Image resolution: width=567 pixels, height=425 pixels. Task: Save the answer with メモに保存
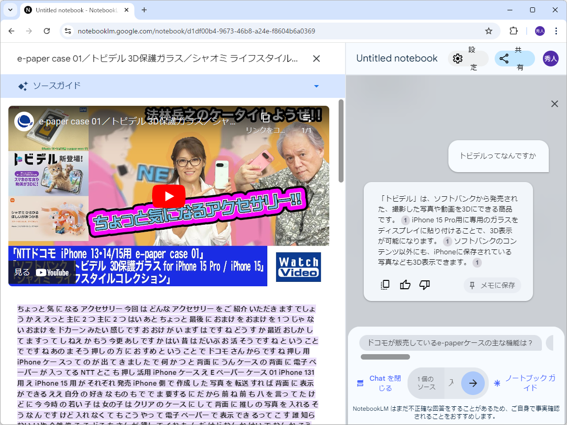tap(492, 285)
